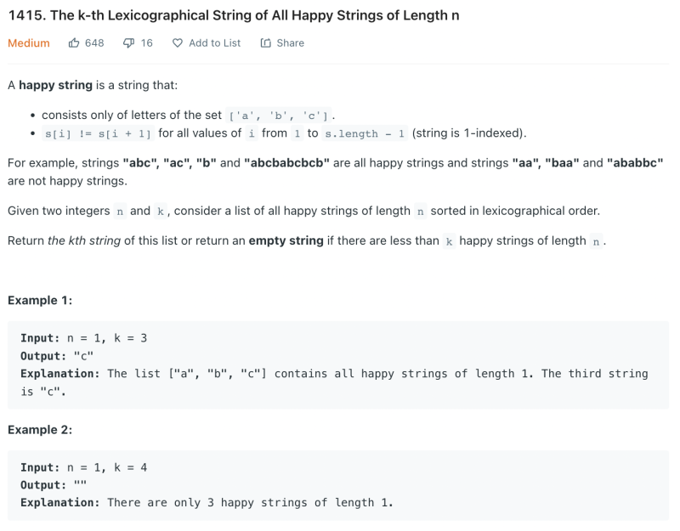The width and height of the screenshot is (680, 531).
Task: Click the 648 likes count
Action: pos(94,42)
